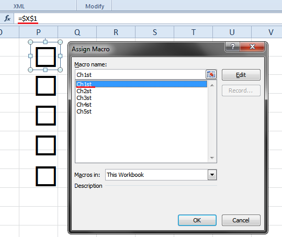The width and height of the screenshot is (282, 237).
Task: Close the Assign Macro dialog
Action: (x=252, y=47)
